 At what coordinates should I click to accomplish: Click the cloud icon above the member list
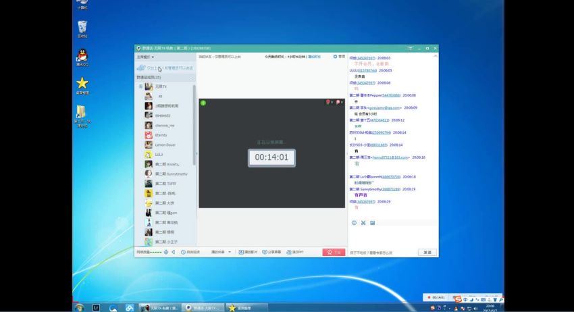pyautogui.click(x=141, y=68)
